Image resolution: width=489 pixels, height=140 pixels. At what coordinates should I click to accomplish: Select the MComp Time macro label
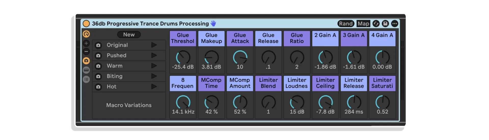(x=211, y=83)
